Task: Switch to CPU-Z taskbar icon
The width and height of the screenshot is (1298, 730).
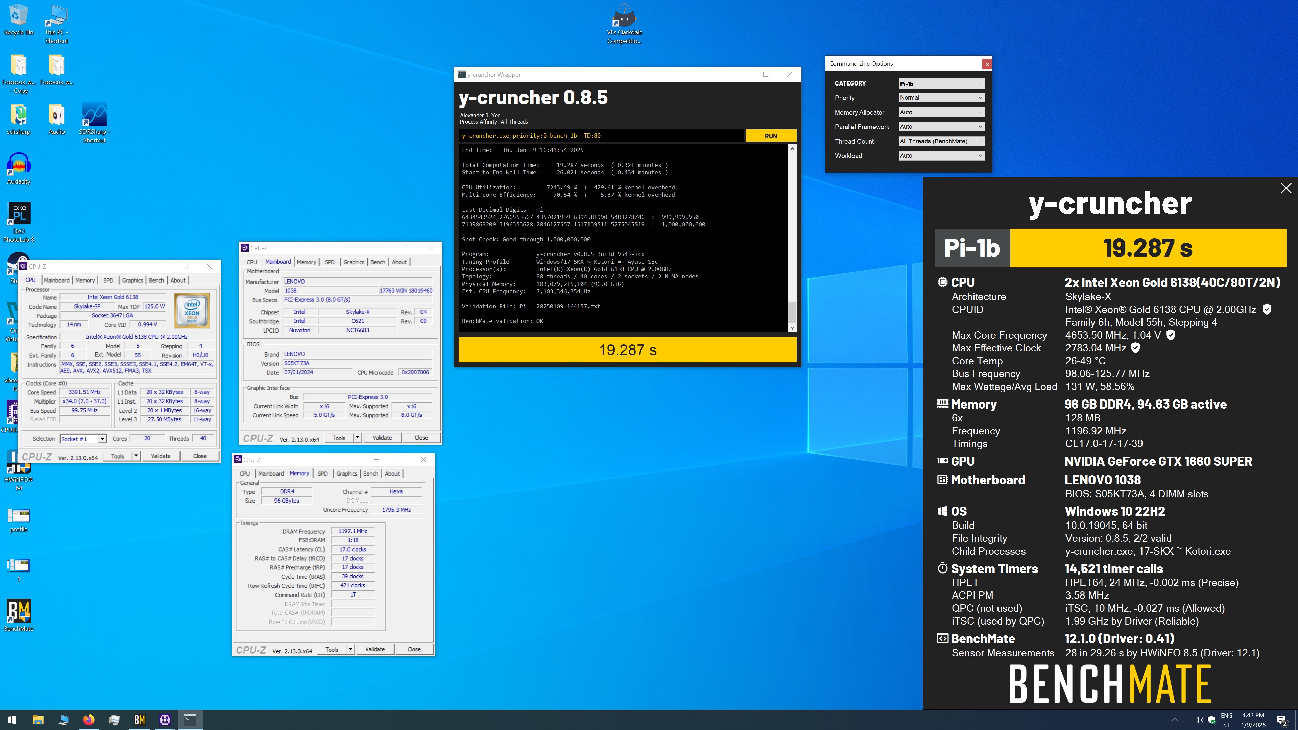Action: coord(165,720)
